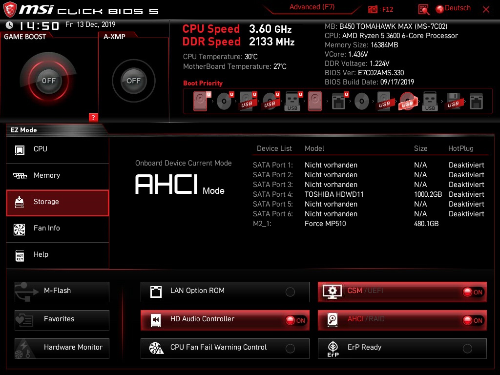Launch M-Flash
500x375 pixels.
pyautogui.click(x=62, y=292)
